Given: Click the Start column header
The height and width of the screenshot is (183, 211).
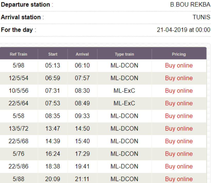Looking at the screenshot, I should pyautogui.click(x=53, y=54).
